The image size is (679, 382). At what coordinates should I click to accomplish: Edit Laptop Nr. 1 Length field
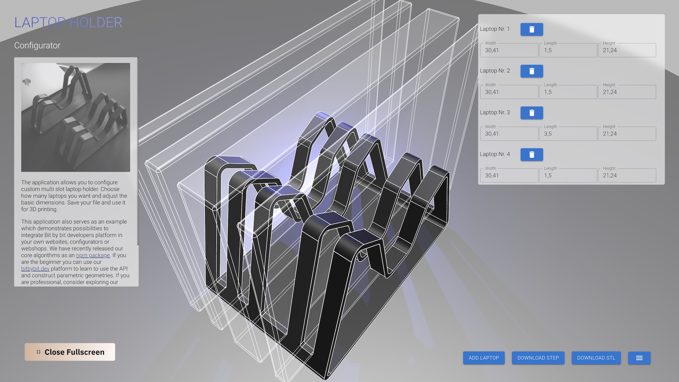(x=568, y=50)
